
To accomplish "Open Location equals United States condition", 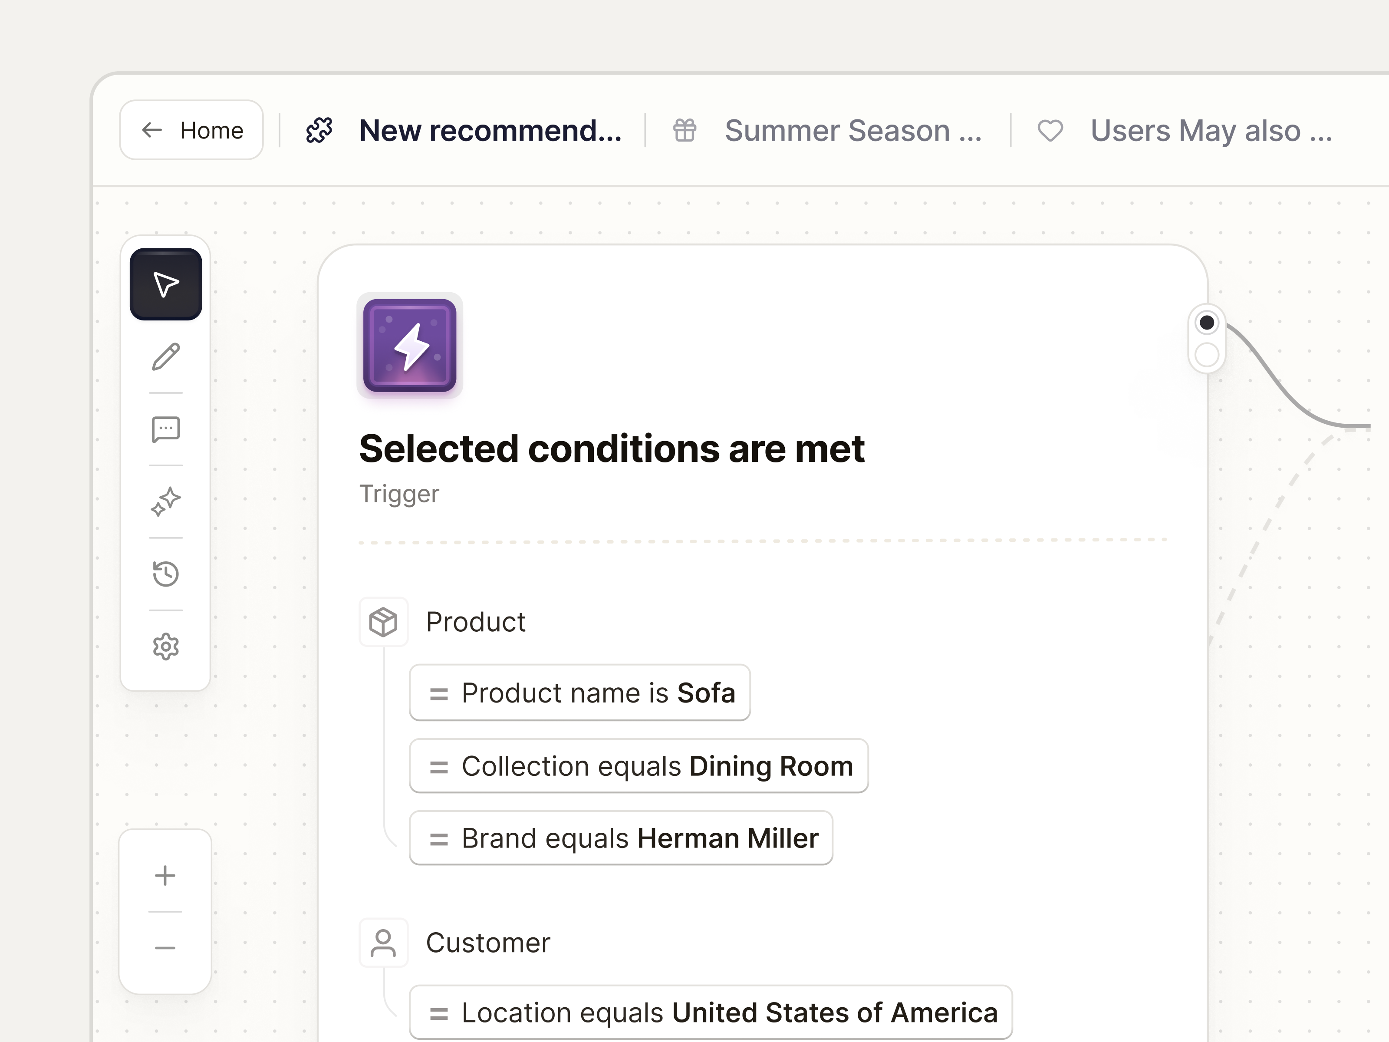I will pos(711,1012).
